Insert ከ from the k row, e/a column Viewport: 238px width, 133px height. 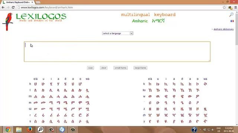[x=150, y=84]
